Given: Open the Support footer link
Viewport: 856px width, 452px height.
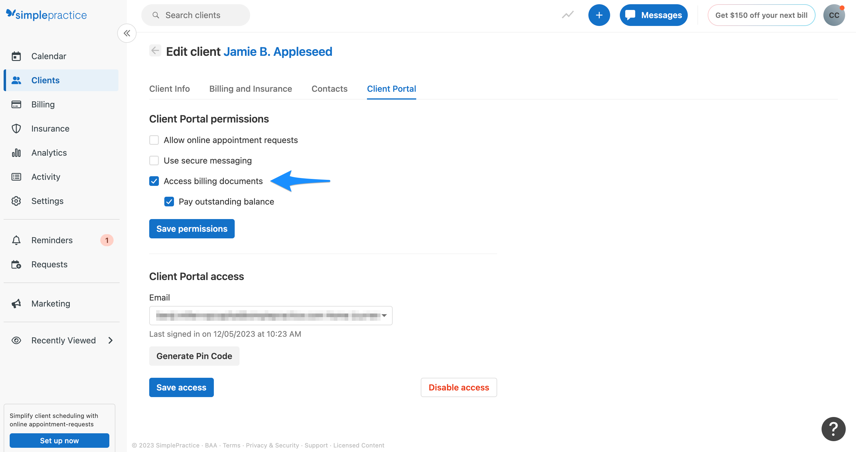Looking at the screenshot, I should click(x=316, y=445).
